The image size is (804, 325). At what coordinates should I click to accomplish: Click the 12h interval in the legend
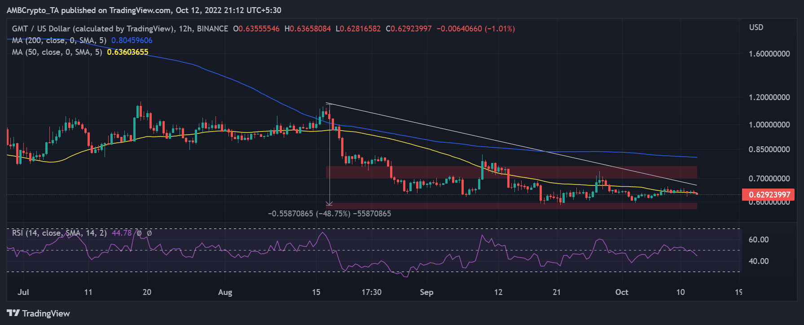click(185, 29)
